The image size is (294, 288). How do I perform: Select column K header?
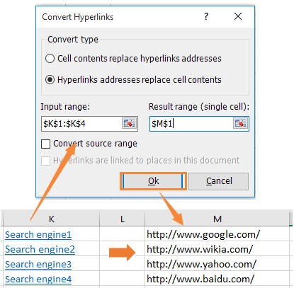[x=52, y=219]
